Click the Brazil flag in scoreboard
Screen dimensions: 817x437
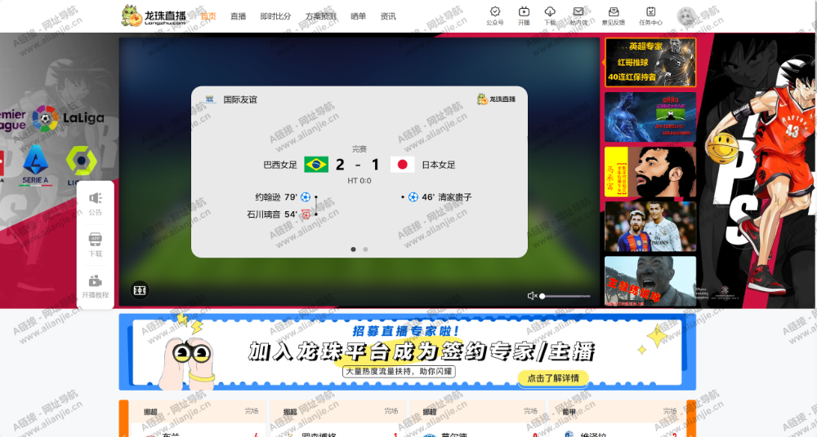click(x=316, y=165)
